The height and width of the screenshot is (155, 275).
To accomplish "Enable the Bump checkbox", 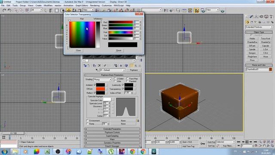I will click(87, 124).
